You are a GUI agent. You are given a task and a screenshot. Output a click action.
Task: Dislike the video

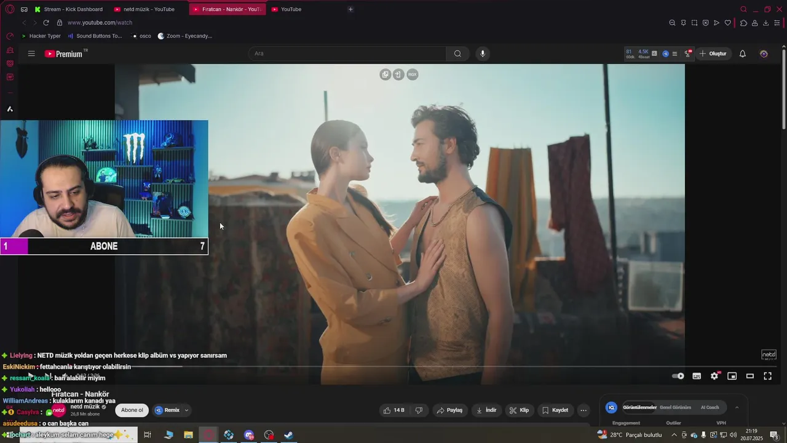point(419,410)
